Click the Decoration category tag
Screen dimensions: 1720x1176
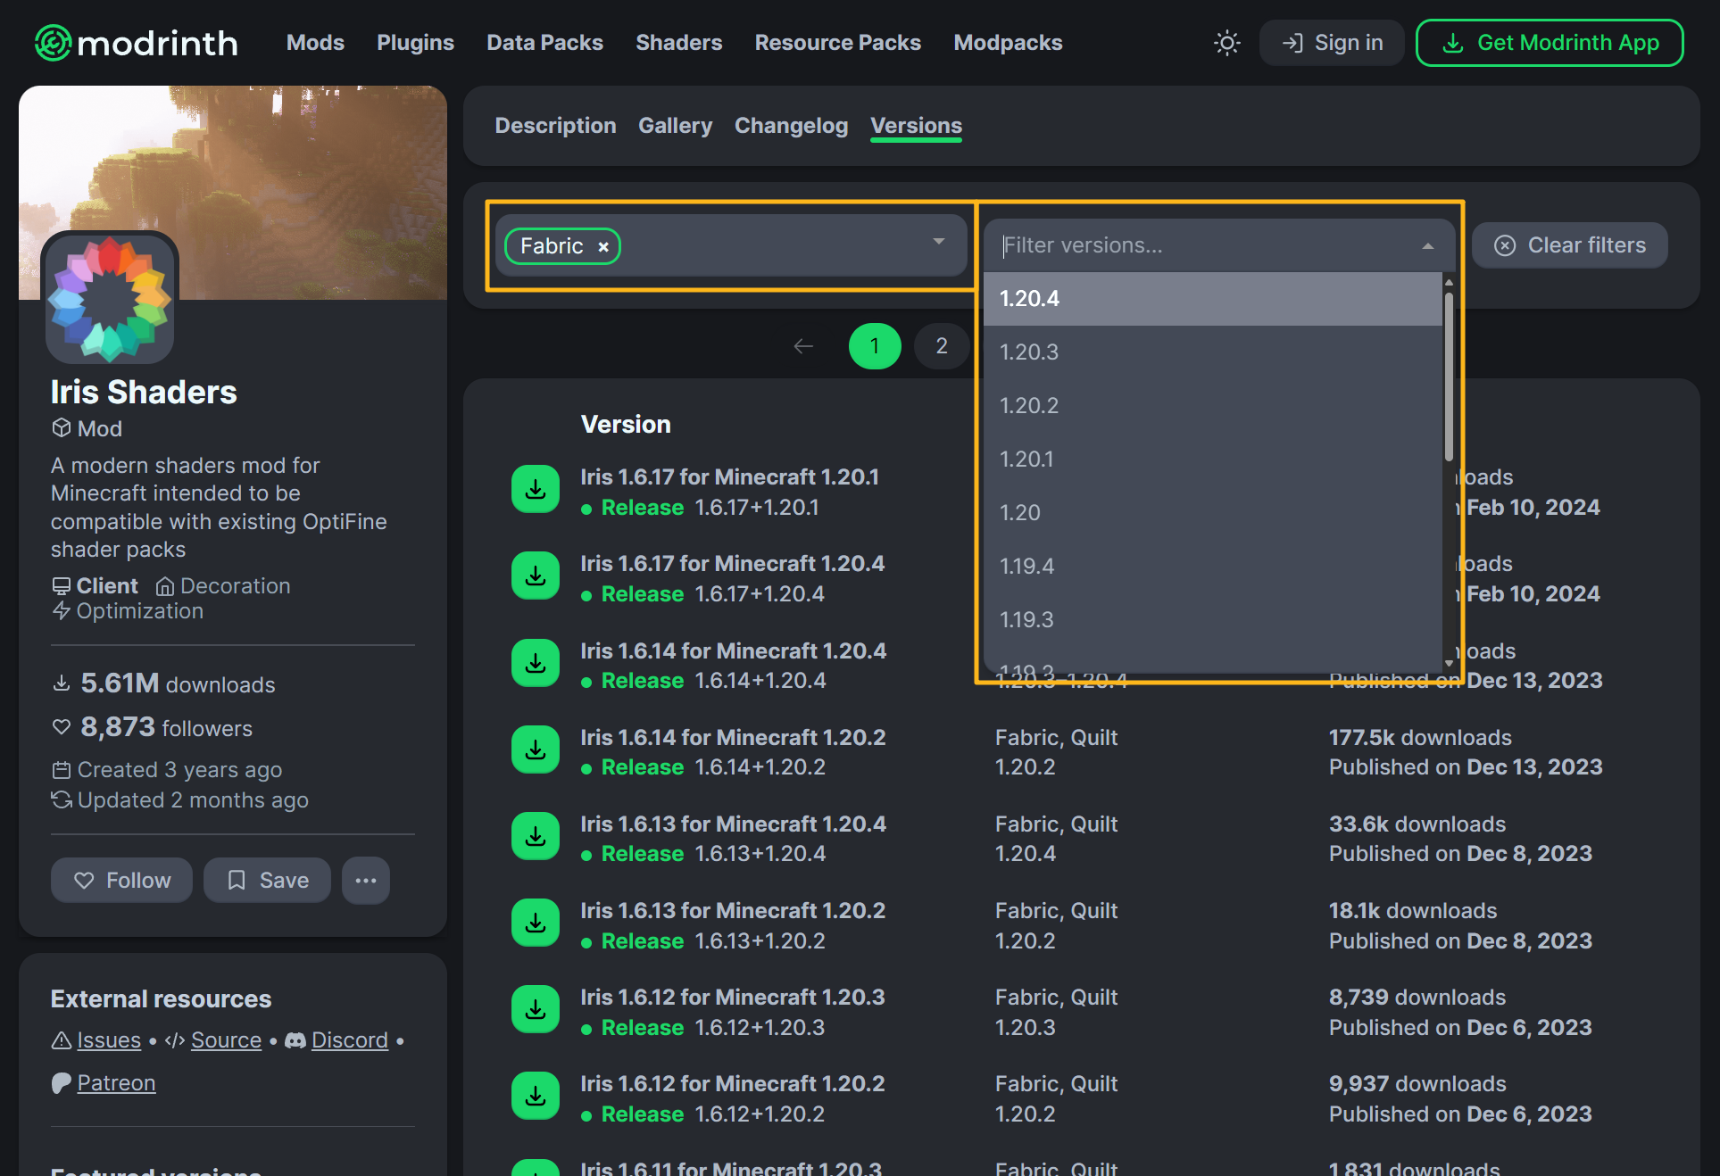pyautogui.click(x=223, y=586)
